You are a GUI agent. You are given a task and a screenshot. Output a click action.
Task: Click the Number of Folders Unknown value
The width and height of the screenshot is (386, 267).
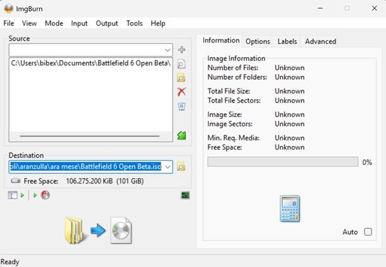click(290, 77)
